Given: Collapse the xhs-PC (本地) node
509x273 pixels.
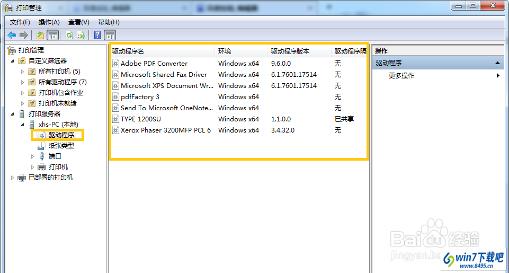Looking at the screenshot, I should pyautogui.click(x=22, y=125).
